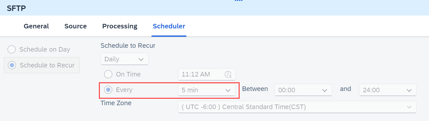The image size is (429, 121).
Task: Click the 11:12 AM time input field
Action: [x=207, y=74]
